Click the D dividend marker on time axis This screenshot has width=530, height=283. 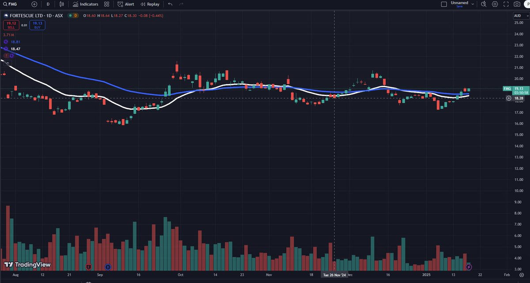click(x=108, y=267)
